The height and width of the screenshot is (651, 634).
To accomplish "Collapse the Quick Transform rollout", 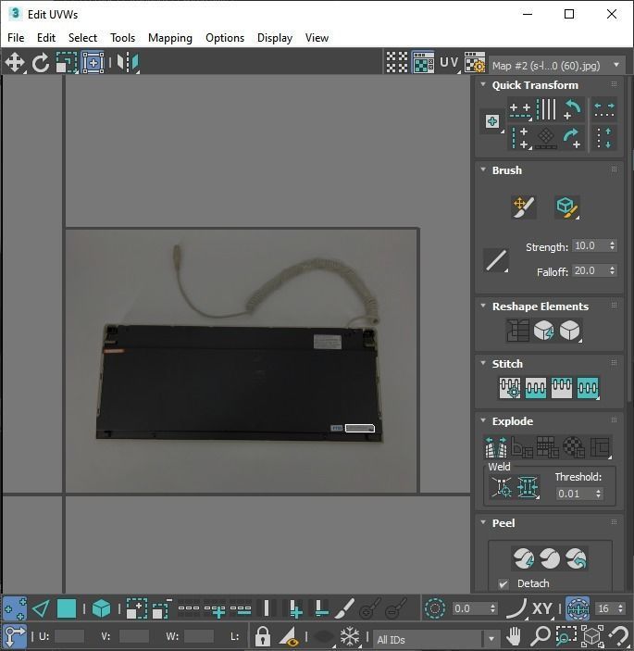I will pyautogui.click(x=482, y=84).
